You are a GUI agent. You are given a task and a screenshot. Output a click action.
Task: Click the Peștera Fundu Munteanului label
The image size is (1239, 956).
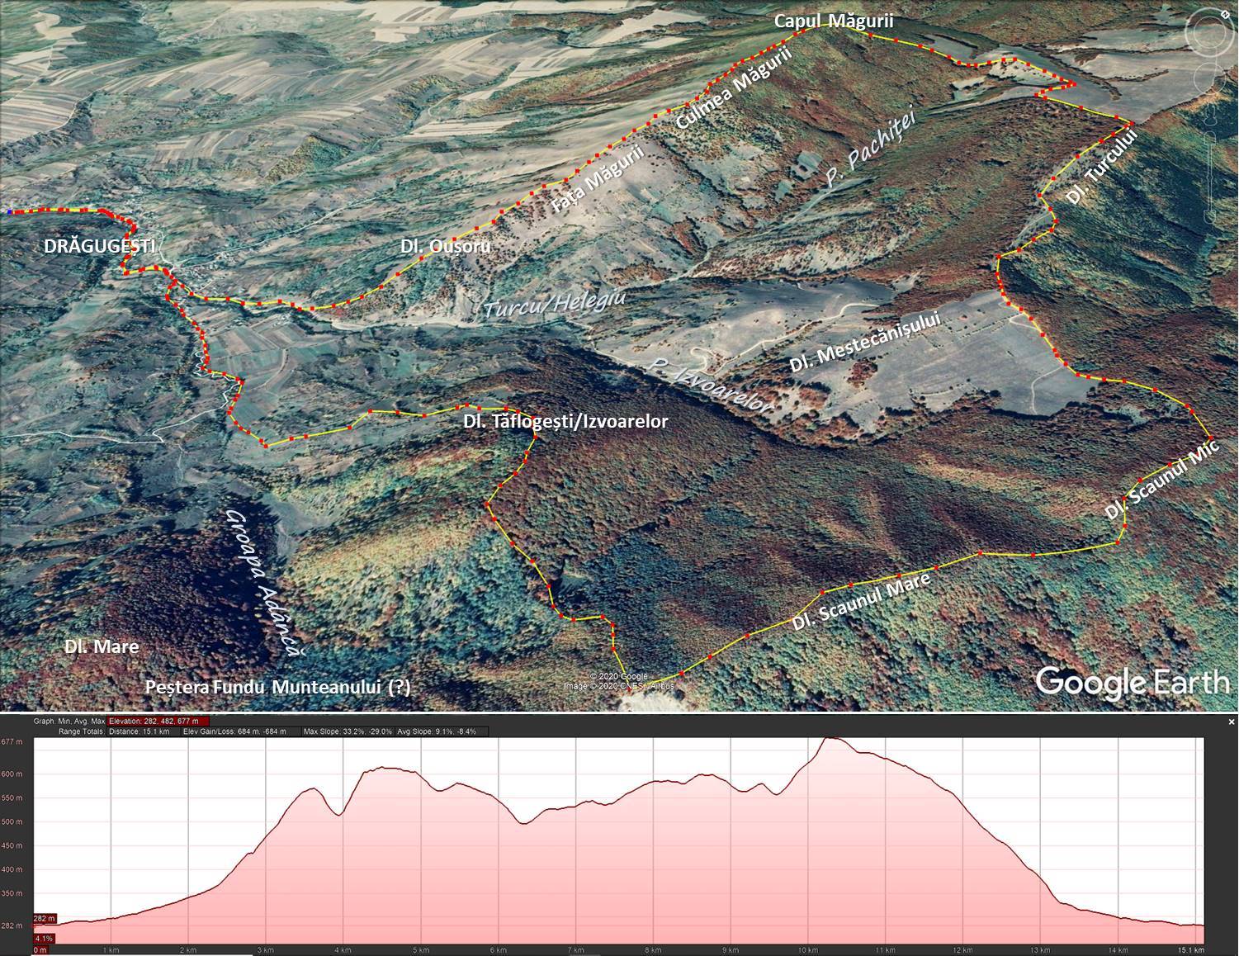pos(277,687)
